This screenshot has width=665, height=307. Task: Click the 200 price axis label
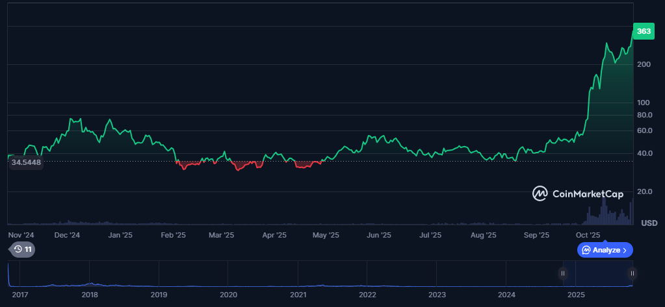[x=644, y=64]
